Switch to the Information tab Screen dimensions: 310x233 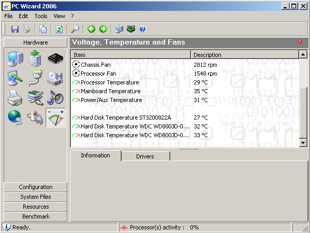click(x=96, y=155)
